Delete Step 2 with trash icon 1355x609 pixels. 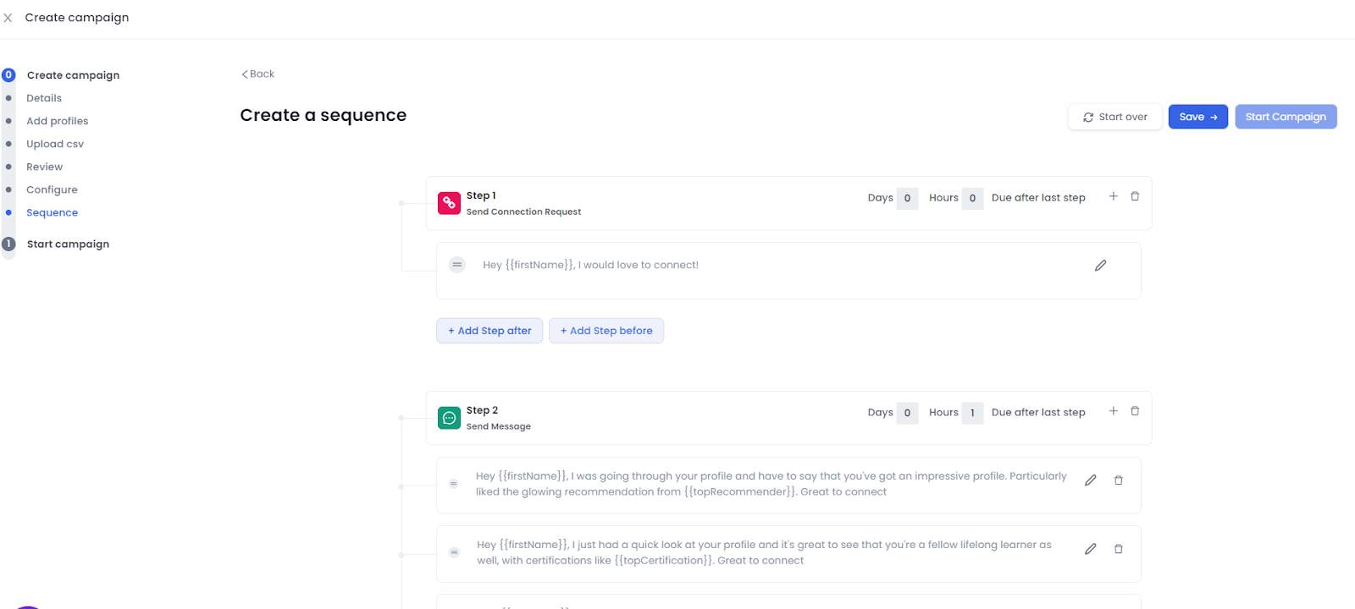(1135, 411)
